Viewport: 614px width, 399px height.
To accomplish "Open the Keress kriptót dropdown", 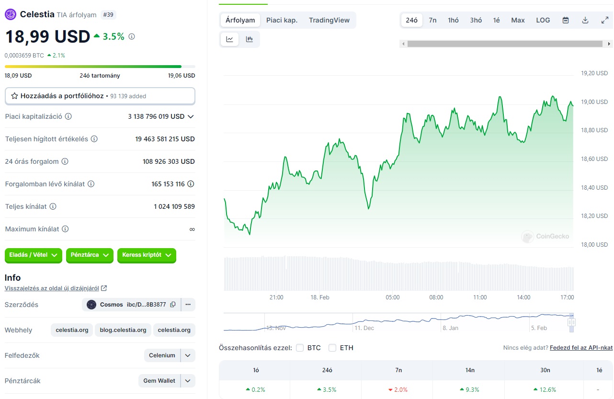I will click(147, 255).
